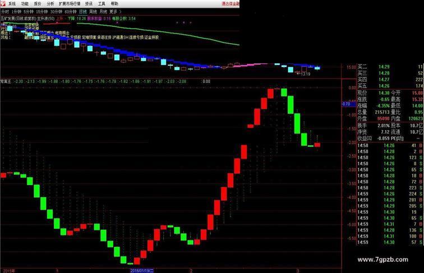Click the 量比 value 0.95
The height and width of the screenshot is (273, 424).
tap(418, 112)
